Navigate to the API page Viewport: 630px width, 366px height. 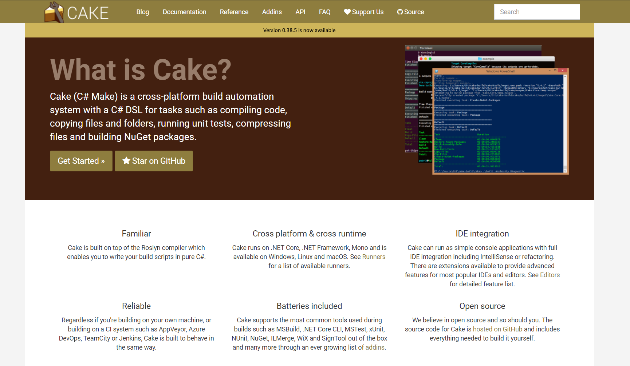(x=300, y=12)
